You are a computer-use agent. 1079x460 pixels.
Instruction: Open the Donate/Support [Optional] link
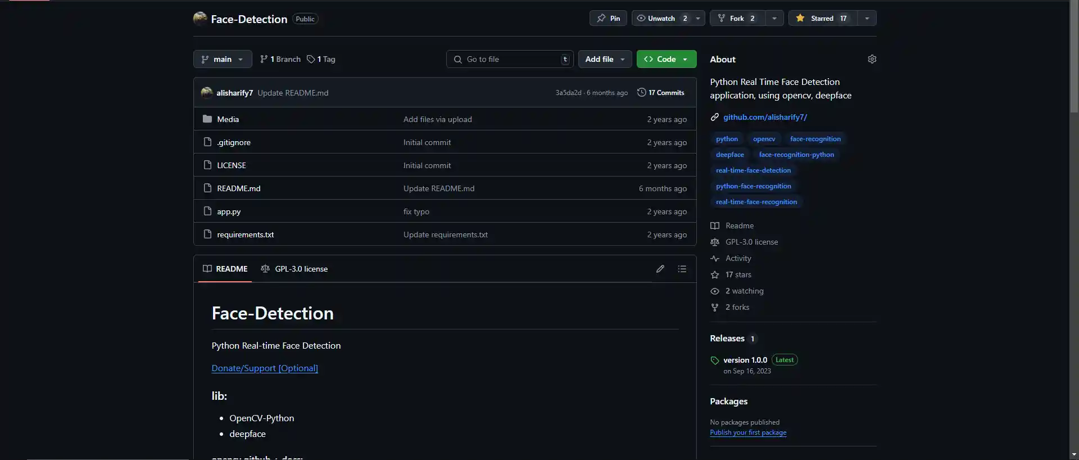pyautogui.click(x=265, y=368)
